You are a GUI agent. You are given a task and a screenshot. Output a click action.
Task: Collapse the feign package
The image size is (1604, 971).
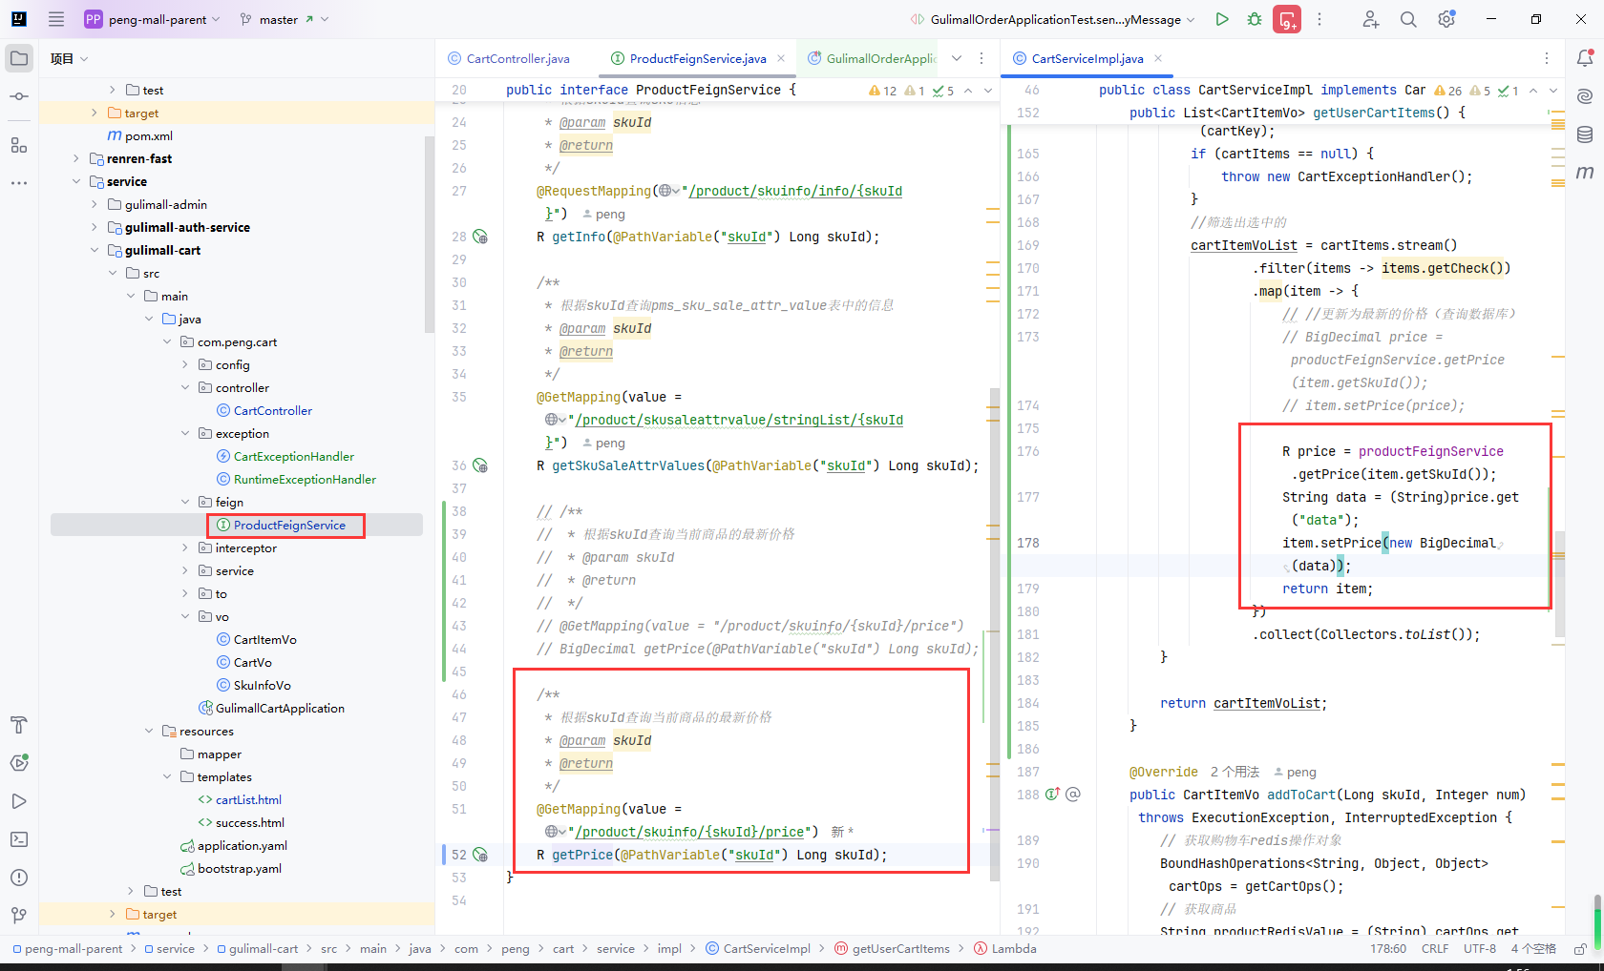tap(185, 503)
